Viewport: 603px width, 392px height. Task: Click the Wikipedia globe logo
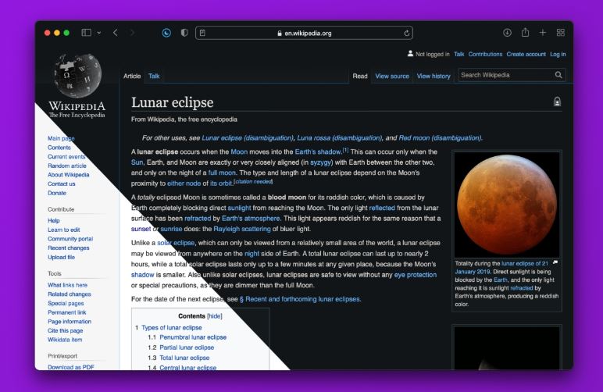[x=77, y=75]
